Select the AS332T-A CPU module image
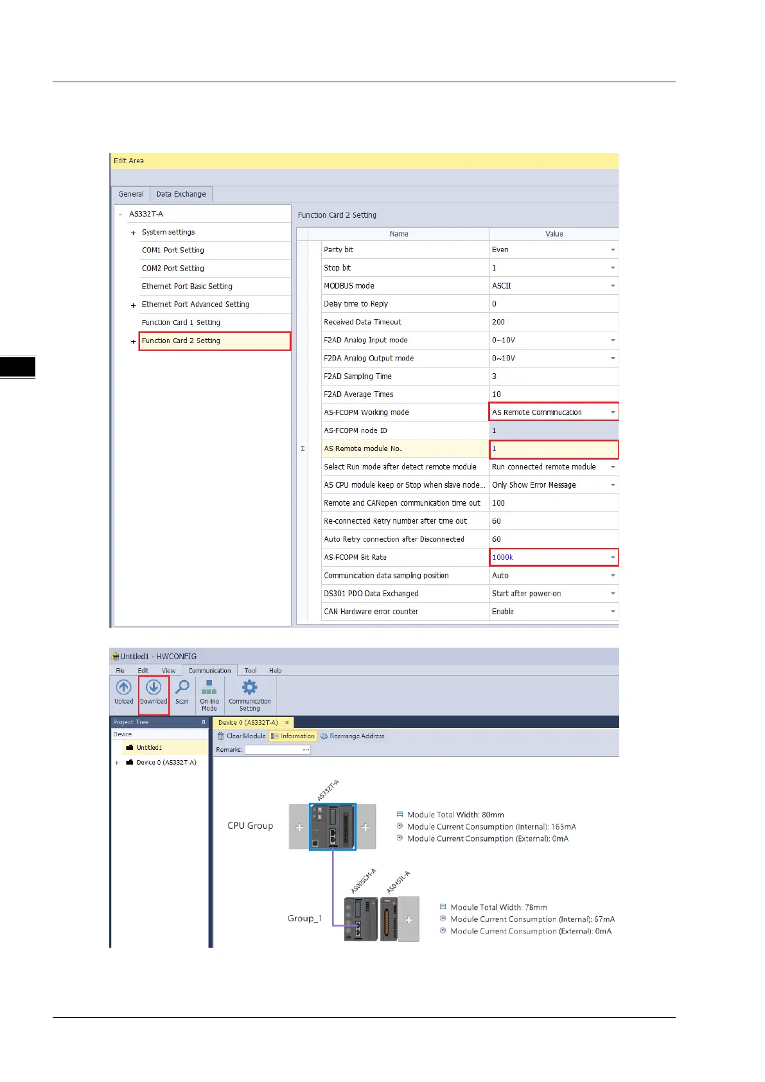 coord(332,826)
